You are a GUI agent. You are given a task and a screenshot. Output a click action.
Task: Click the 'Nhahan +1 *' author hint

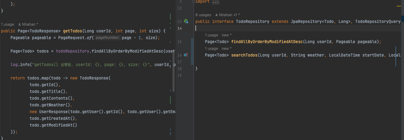coord(228,15)
